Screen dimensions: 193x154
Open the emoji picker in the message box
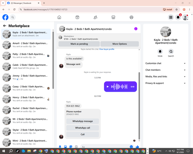click(131, 147)
